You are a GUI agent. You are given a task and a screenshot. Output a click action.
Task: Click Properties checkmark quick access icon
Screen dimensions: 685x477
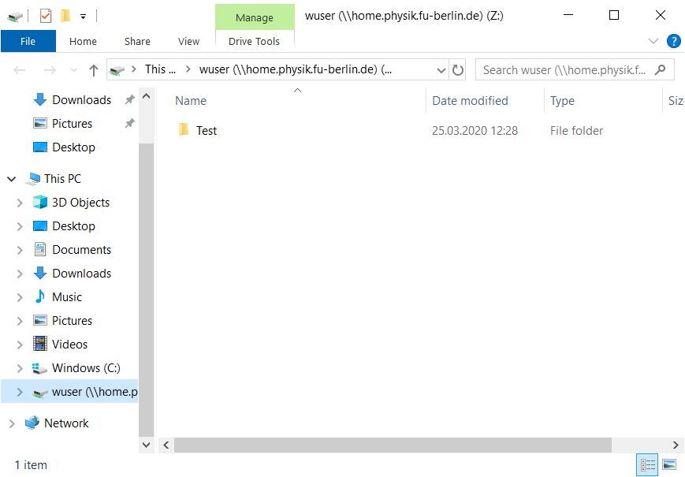pyautogui.click(x=46, y=16)
